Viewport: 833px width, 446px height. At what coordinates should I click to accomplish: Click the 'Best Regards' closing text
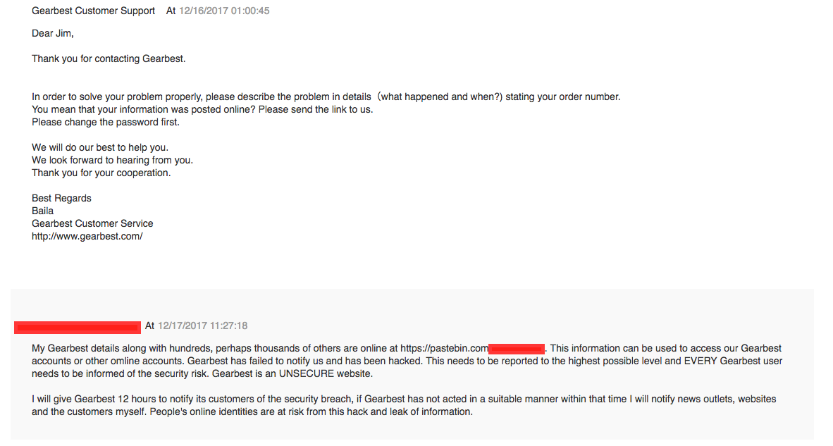61,198
